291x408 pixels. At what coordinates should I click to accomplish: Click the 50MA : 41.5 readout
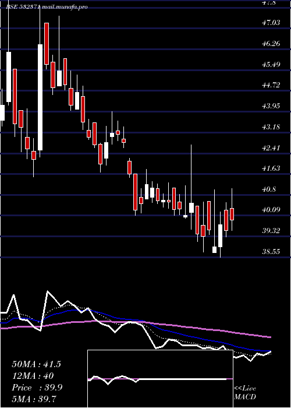pos(36,364)
